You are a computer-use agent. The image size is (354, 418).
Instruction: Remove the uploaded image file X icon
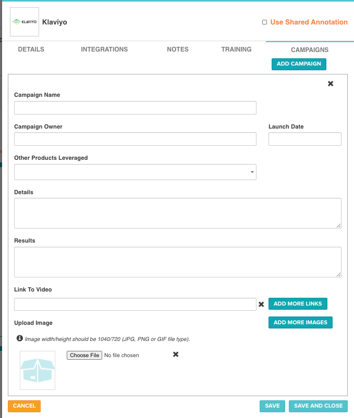point(176,354)
